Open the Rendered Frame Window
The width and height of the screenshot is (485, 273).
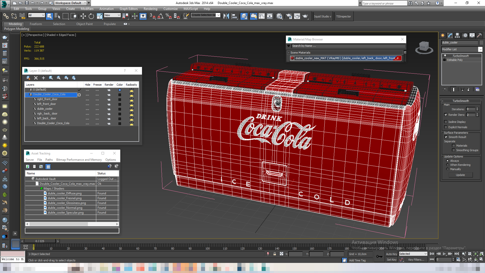click(297, 16)
